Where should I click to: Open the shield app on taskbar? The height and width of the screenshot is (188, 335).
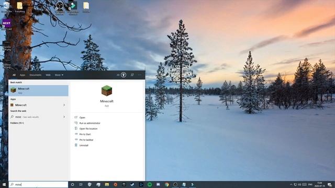(x=90, y=184)
